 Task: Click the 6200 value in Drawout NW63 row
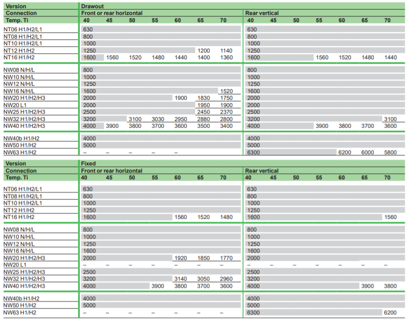point(345,152)
